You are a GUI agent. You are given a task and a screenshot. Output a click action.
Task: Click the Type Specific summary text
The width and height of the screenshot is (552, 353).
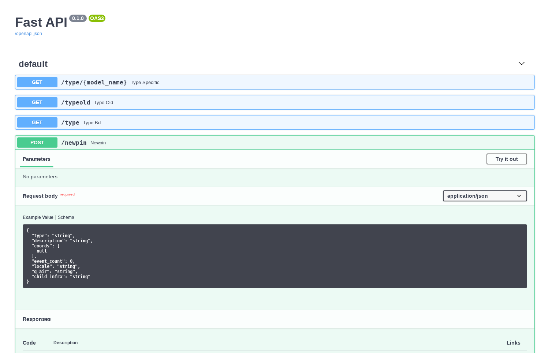pos(145,83)
